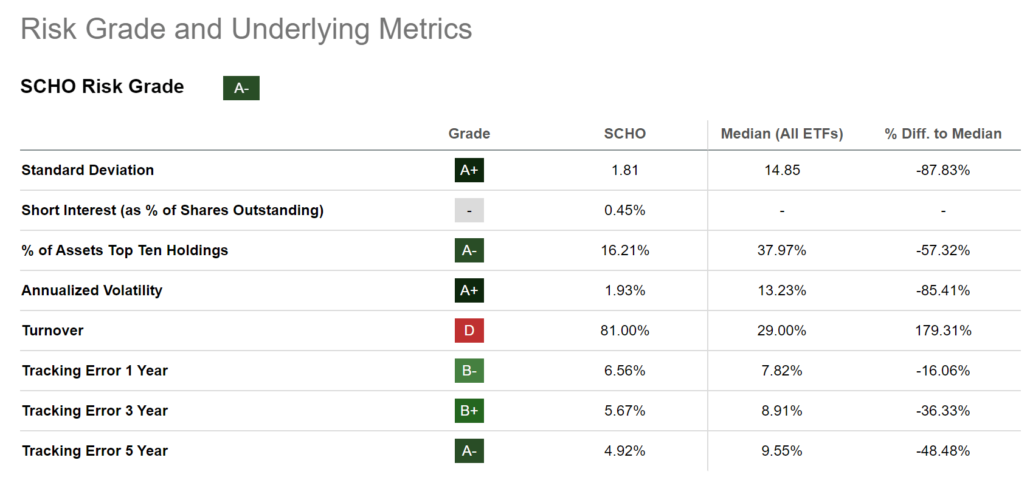1030x480 pixels.
Task: Click the Annualized Volatility metric label
Action: click(92, 290)
